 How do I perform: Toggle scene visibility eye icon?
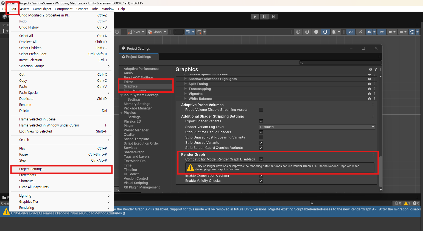(x=382, y=32)
